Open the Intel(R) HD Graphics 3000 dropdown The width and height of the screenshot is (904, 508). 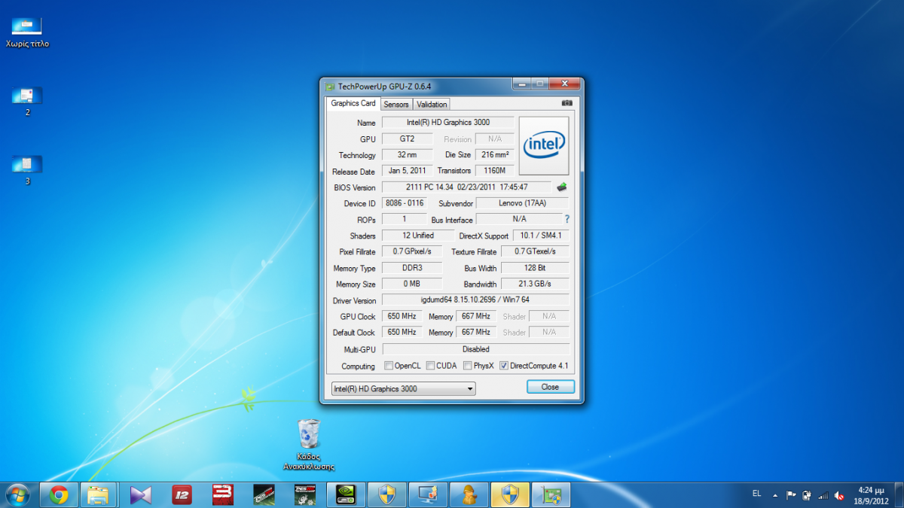pyautogui.click(x=403, y=388)
